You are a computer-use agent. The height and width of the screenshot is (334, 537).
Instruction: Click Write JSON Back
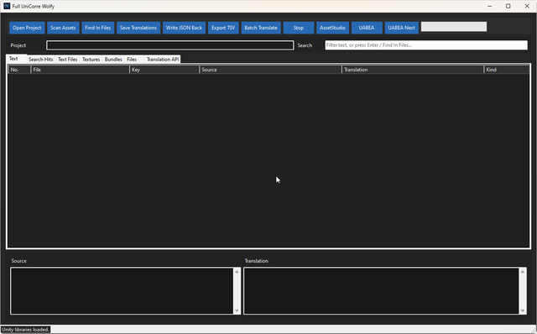click(184, 28)
